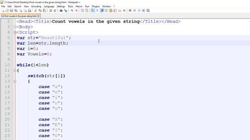The image size is (250, 140).
Task: Undo last edit with the green Undo arrow
Action: [x=50, y=10]
